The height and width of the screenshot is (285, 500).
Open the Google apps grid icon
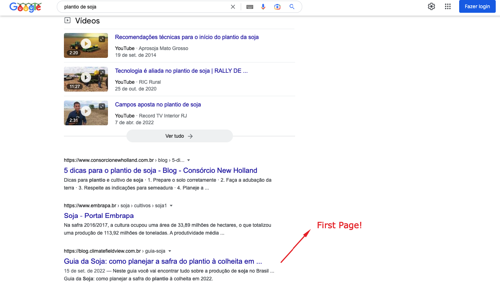[x=448, y=6]
